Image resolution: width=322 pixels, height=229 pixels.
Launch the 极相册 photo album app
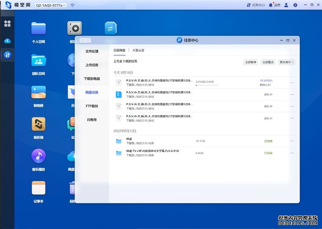tap(38, 92)
